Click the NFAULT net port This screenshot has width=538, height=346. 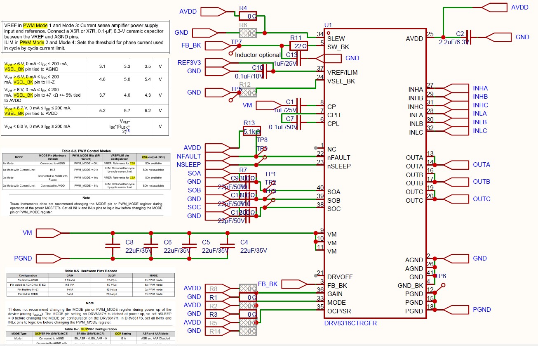217,156
